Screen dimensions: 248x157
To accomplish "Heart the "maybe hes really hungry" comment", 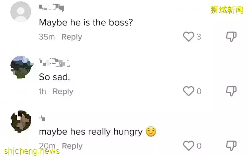I will point(188,145).
